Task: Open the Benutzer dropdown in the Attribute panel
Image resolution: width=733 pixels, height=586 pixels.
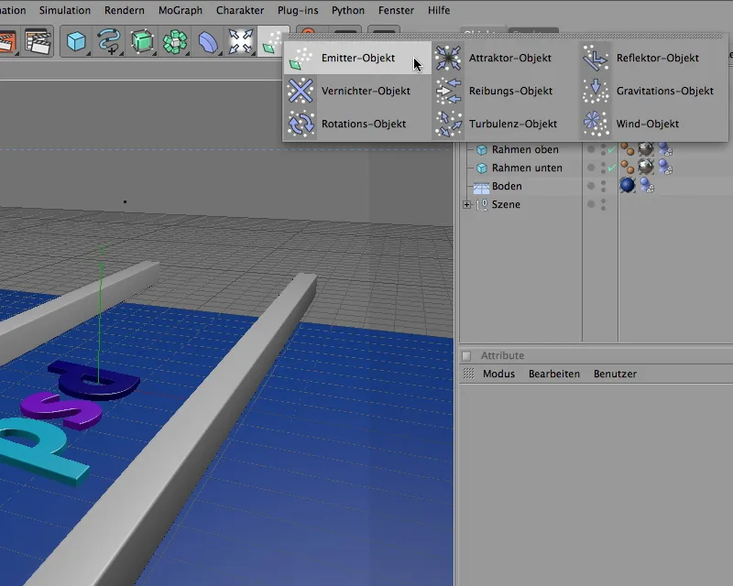Action: pyautogui.click(x=615, y=374)
